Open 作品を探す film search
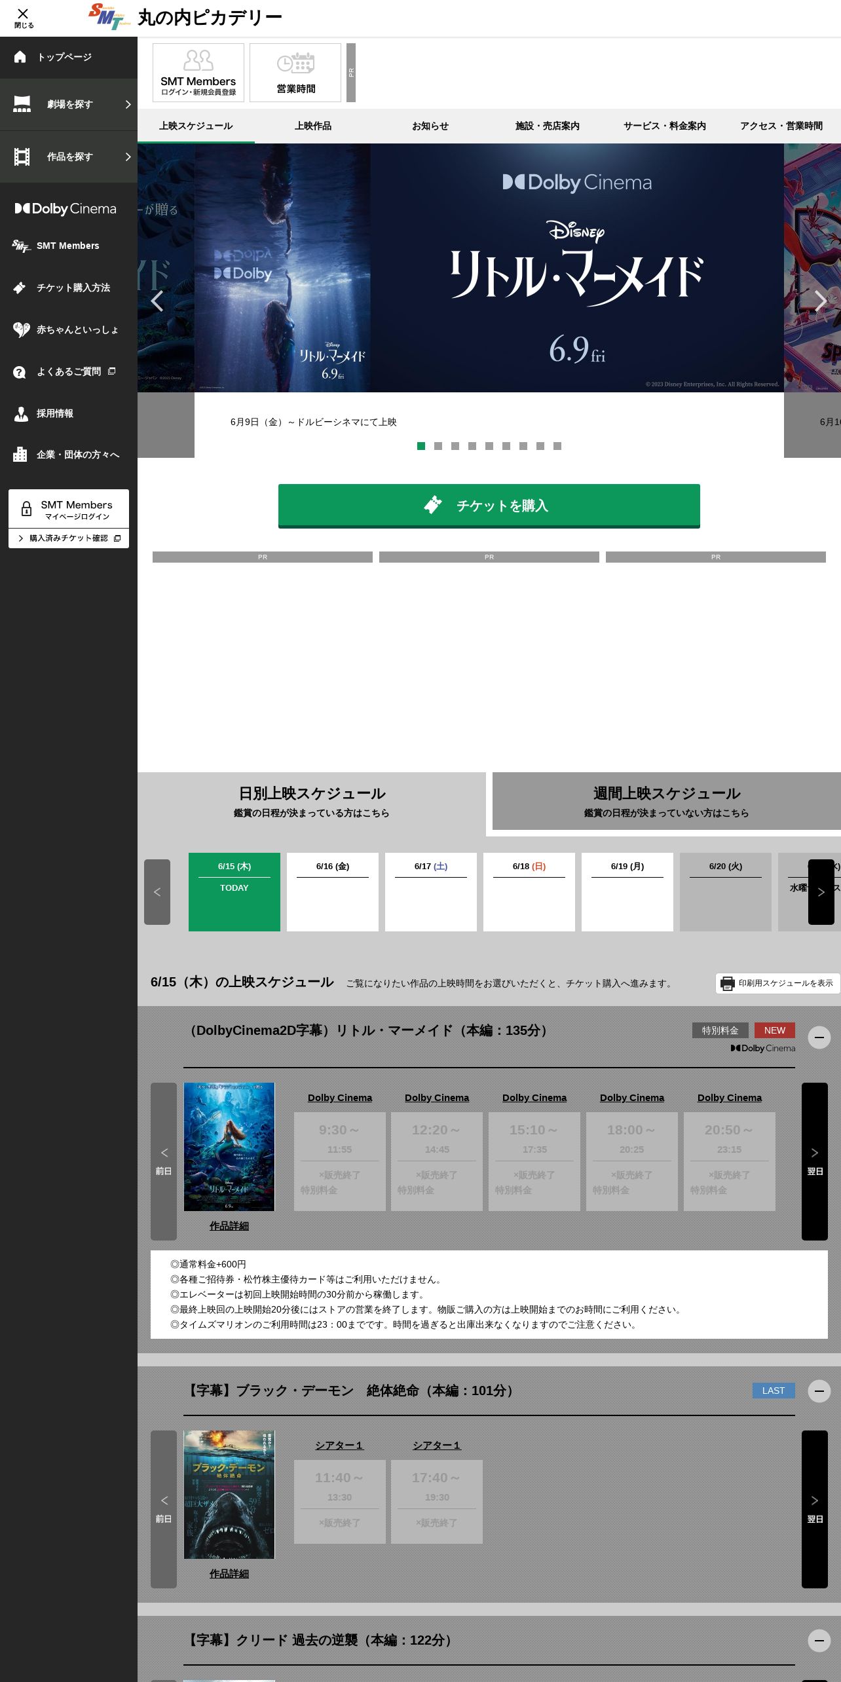Screen dimensions: 841x1682 tap(69, 157)
